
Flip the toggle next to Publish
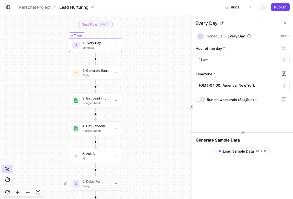pyautogui.click(x=262, y=7)
